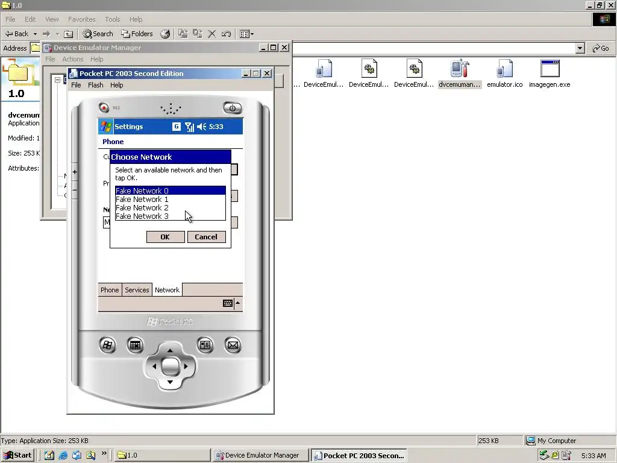617x463 pixels.
Task: Click the Up folder icon in Explorer
Action: [x=69, y=34]
